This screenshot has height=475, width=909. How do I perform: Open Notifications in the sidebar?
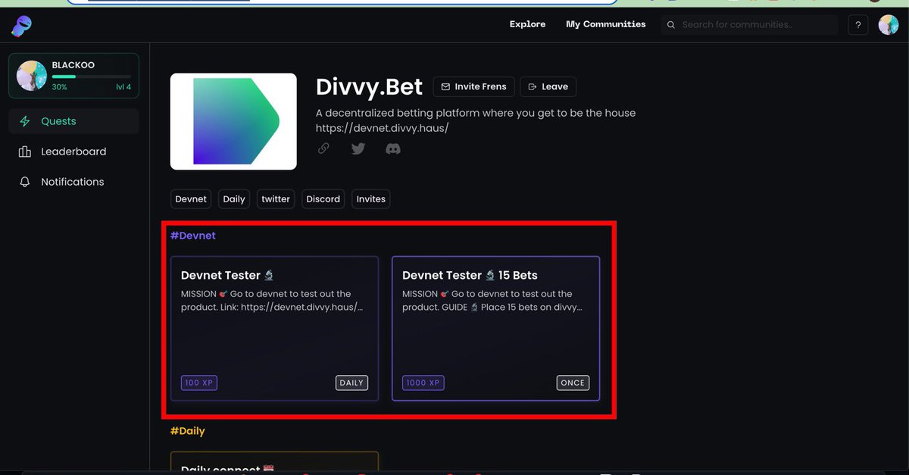(x=73, y=182)
